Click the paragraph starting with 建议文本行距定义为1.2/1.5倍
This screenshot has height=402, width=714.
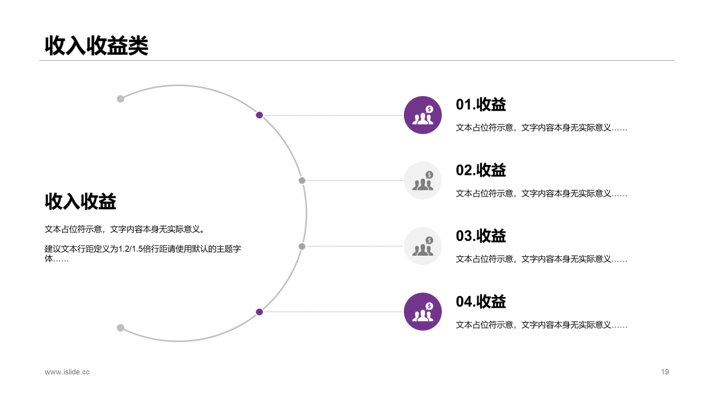tap(143, 254)
